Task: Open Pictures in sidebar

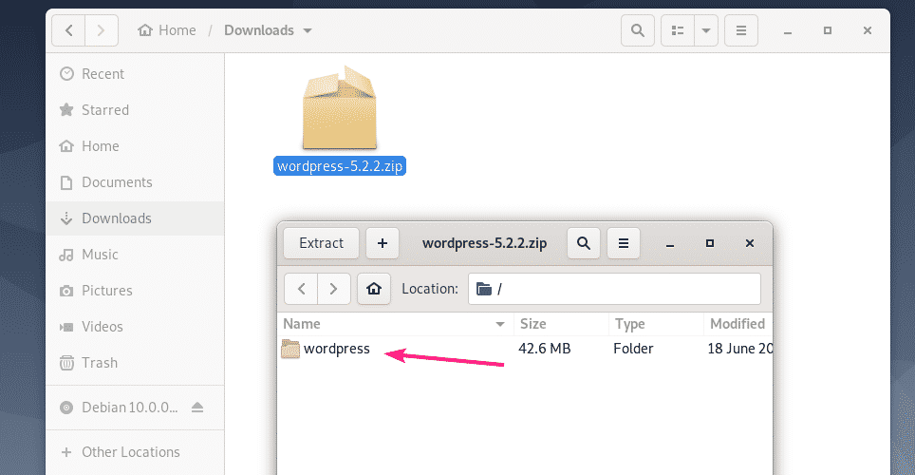Action: click(x=135, y=291)
